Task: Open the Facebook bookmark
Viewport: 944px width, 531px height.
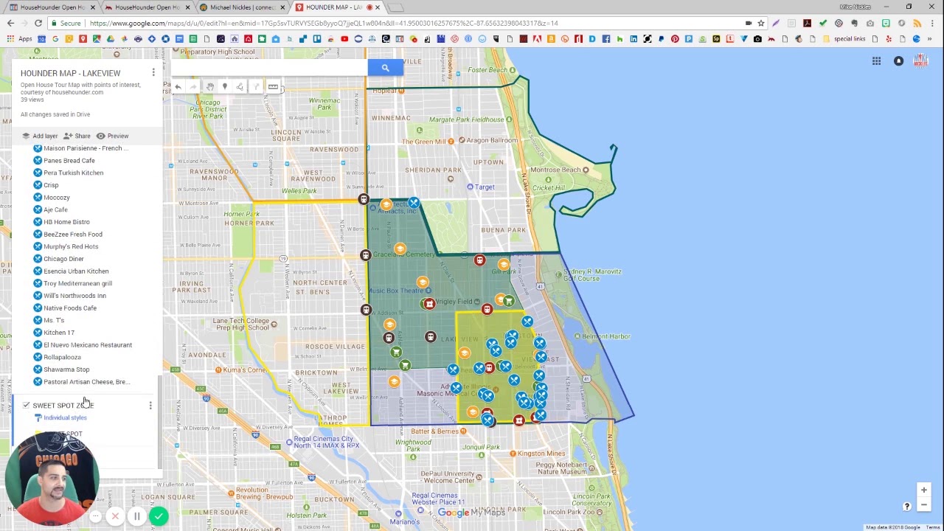Action: click(606, 39)
